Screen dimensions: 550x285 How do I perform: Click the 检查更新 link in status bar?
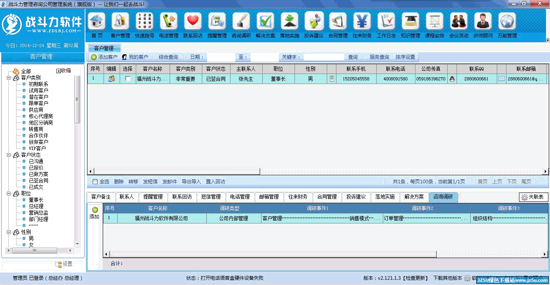click(x=417, y=278)
